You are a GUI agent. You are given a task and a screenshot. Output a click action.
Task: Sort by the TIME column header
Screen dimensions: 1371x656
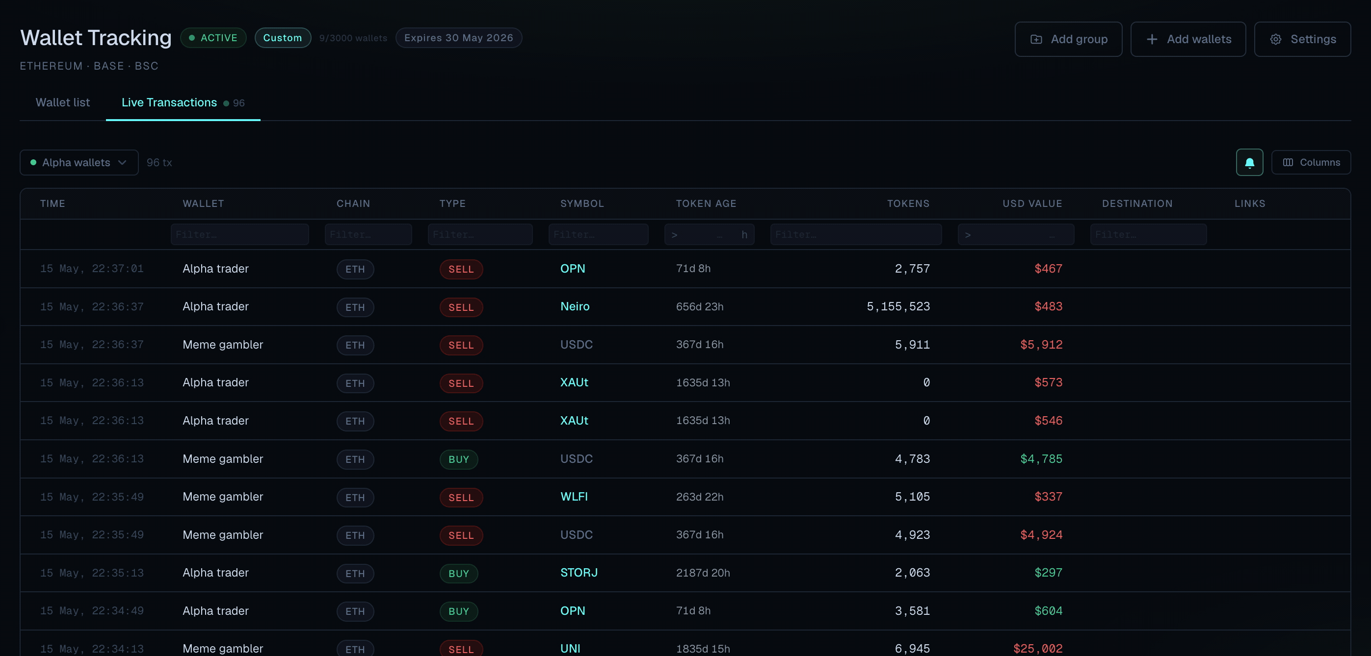(53, 203)
